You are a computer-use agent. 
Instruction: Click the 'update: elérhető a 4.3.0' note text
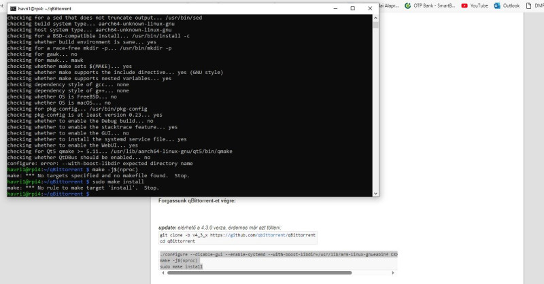(x=220, y=228)
